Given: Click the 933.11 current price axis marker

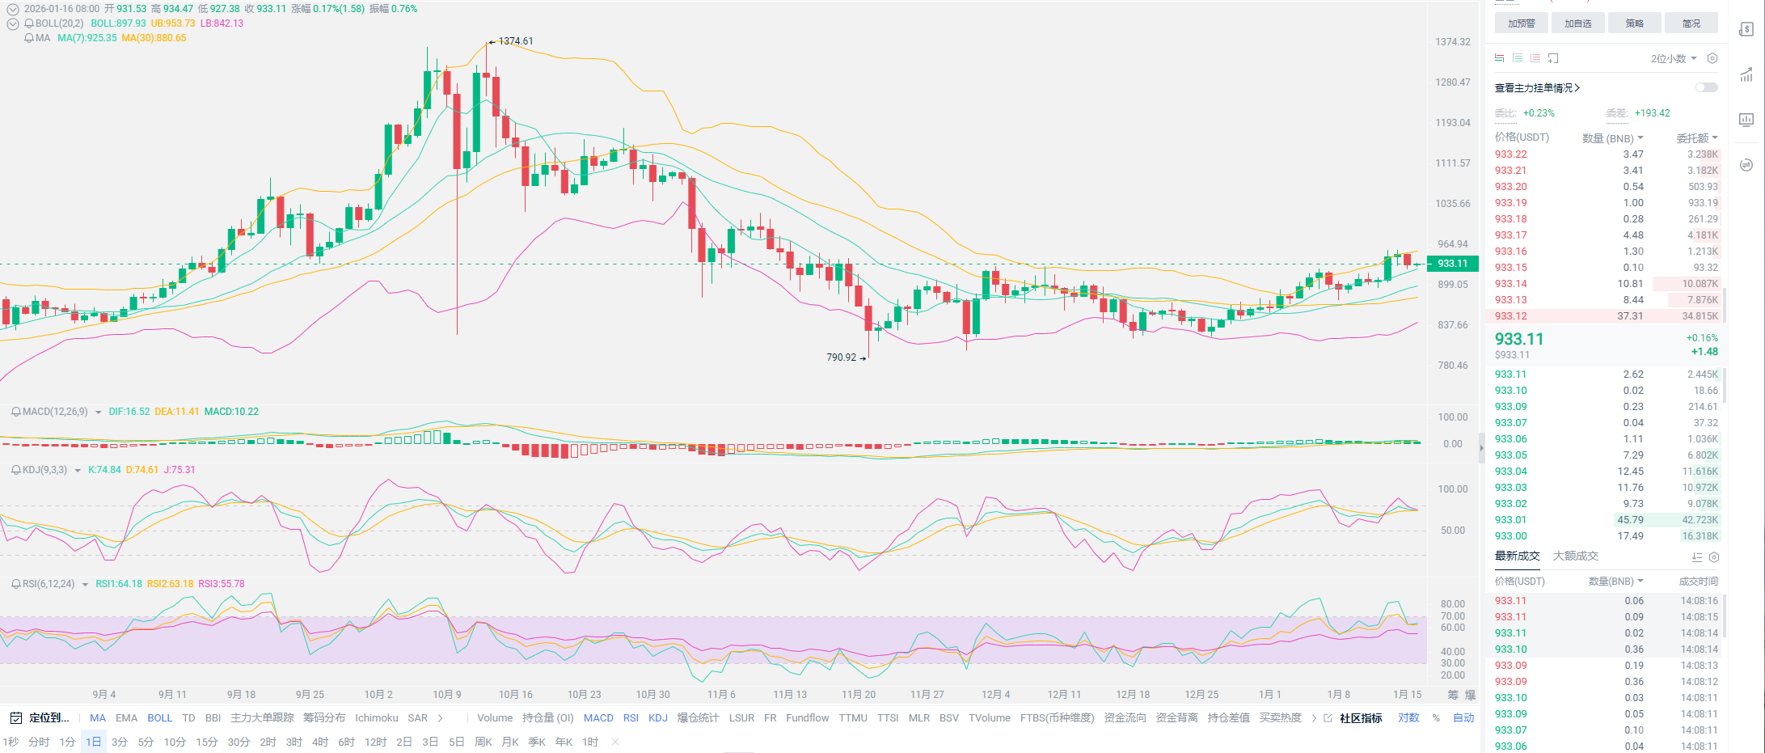Looking at the screenshot, I should pyautogui.click(x=1452, y=264).
